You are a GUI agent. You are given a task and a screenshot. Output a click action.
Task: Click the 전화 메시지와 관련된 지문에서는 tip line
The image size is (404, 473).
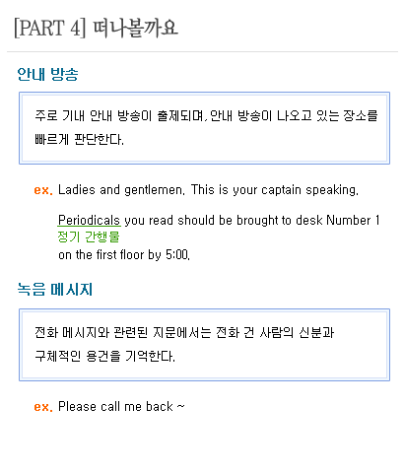184,332
